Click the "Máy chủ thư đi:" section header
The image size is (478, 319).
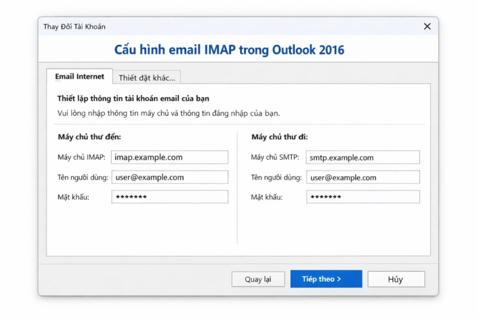tap(280, 137)
